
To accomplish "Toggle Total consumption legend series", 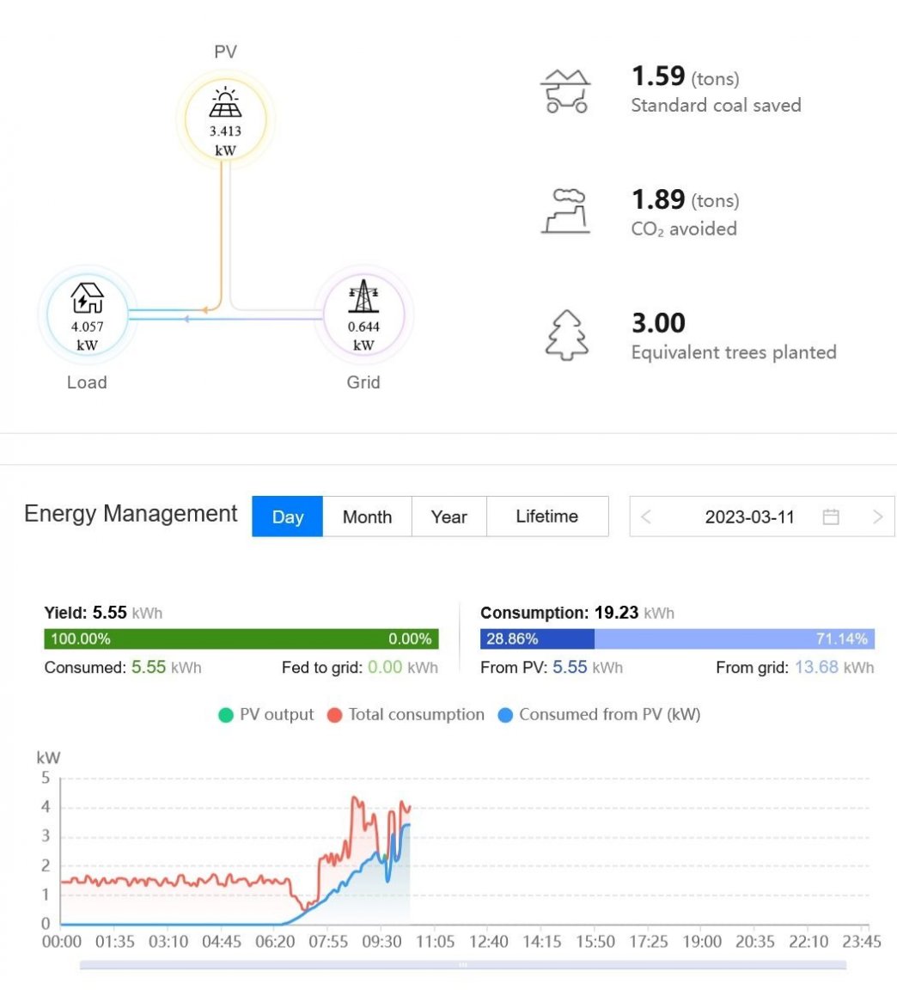I will pos(406,714).
